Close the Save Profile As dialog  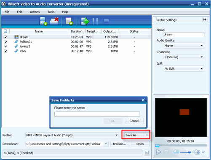click(x=143, y=100)
